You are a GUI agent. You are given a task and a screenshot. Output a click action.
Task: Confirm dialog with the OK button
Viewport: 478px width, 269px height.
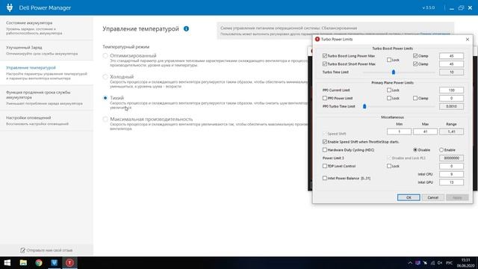[x=409, y=197]
